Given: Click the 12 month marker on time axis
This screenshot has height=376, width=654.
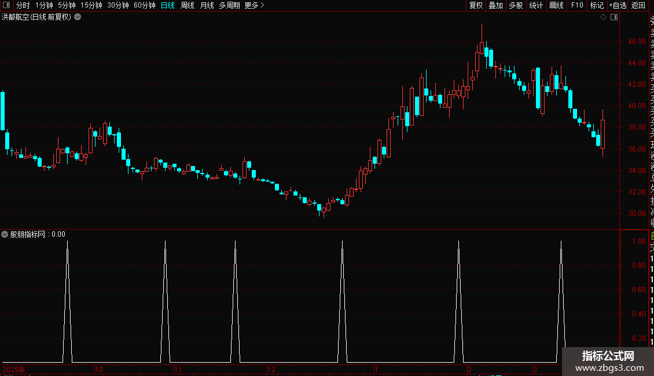Looking at the screenshot, I should click(271, 369).
